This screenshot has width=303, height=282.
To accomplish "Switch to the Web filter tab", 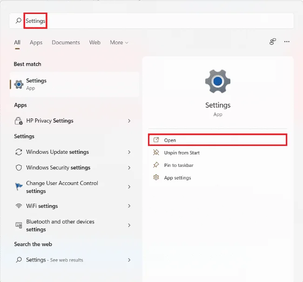I will pos(94,42).
